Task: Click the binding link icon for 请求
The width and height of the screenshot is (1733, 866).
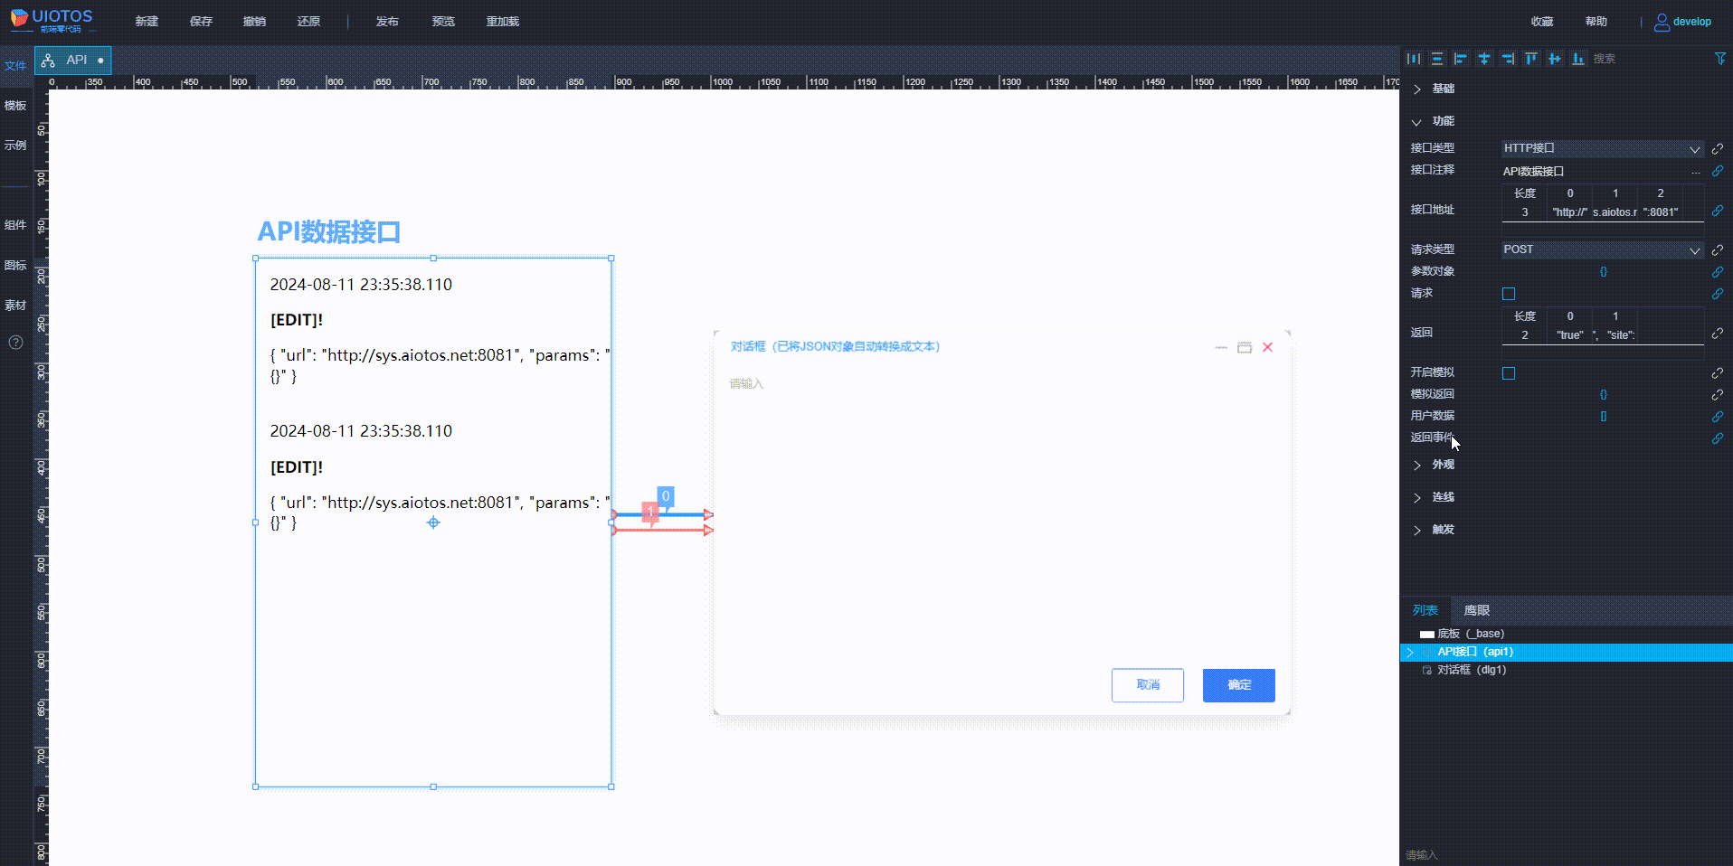Action: tap(1718, 294)
